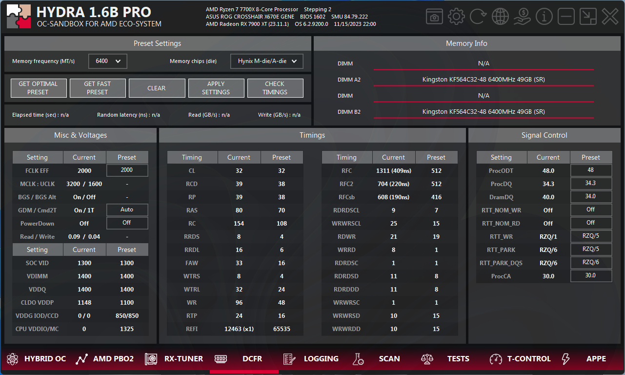Click the HYDRA puzzle logo
Viewport: 625px width, 375px height.
point(19,17)
